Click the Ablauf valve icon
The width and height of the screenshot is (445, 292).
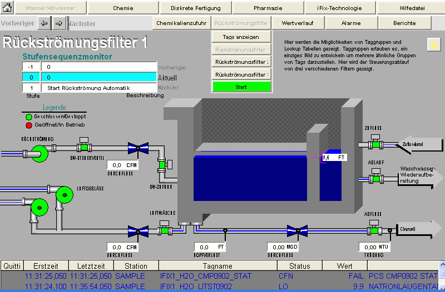[x=376, y=178]
